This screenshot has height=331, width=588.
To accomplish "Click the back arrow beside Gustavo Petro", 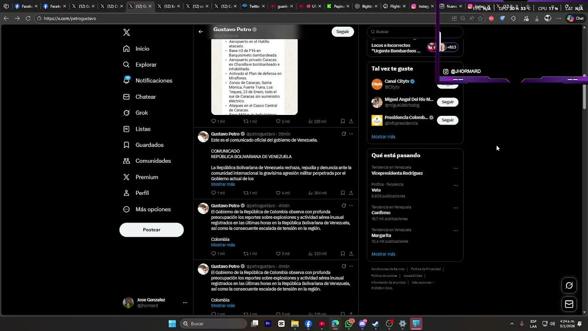I will point(201,32).
